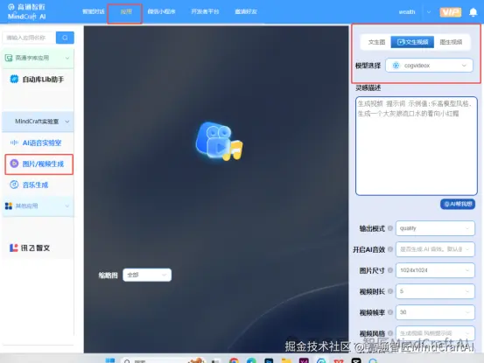This screenshot has width=484, height=363.
Task: Open the 输出模式 quality dropdown
Action: [435, 228]
